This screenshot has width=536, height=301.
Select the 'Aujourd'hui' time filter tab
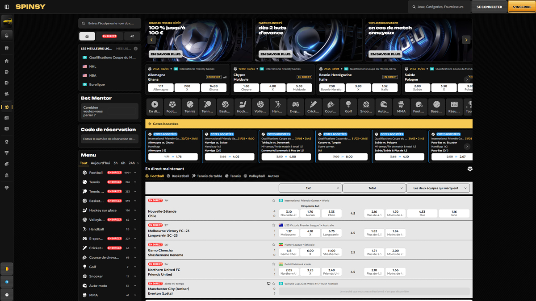(x=100, y=163)
